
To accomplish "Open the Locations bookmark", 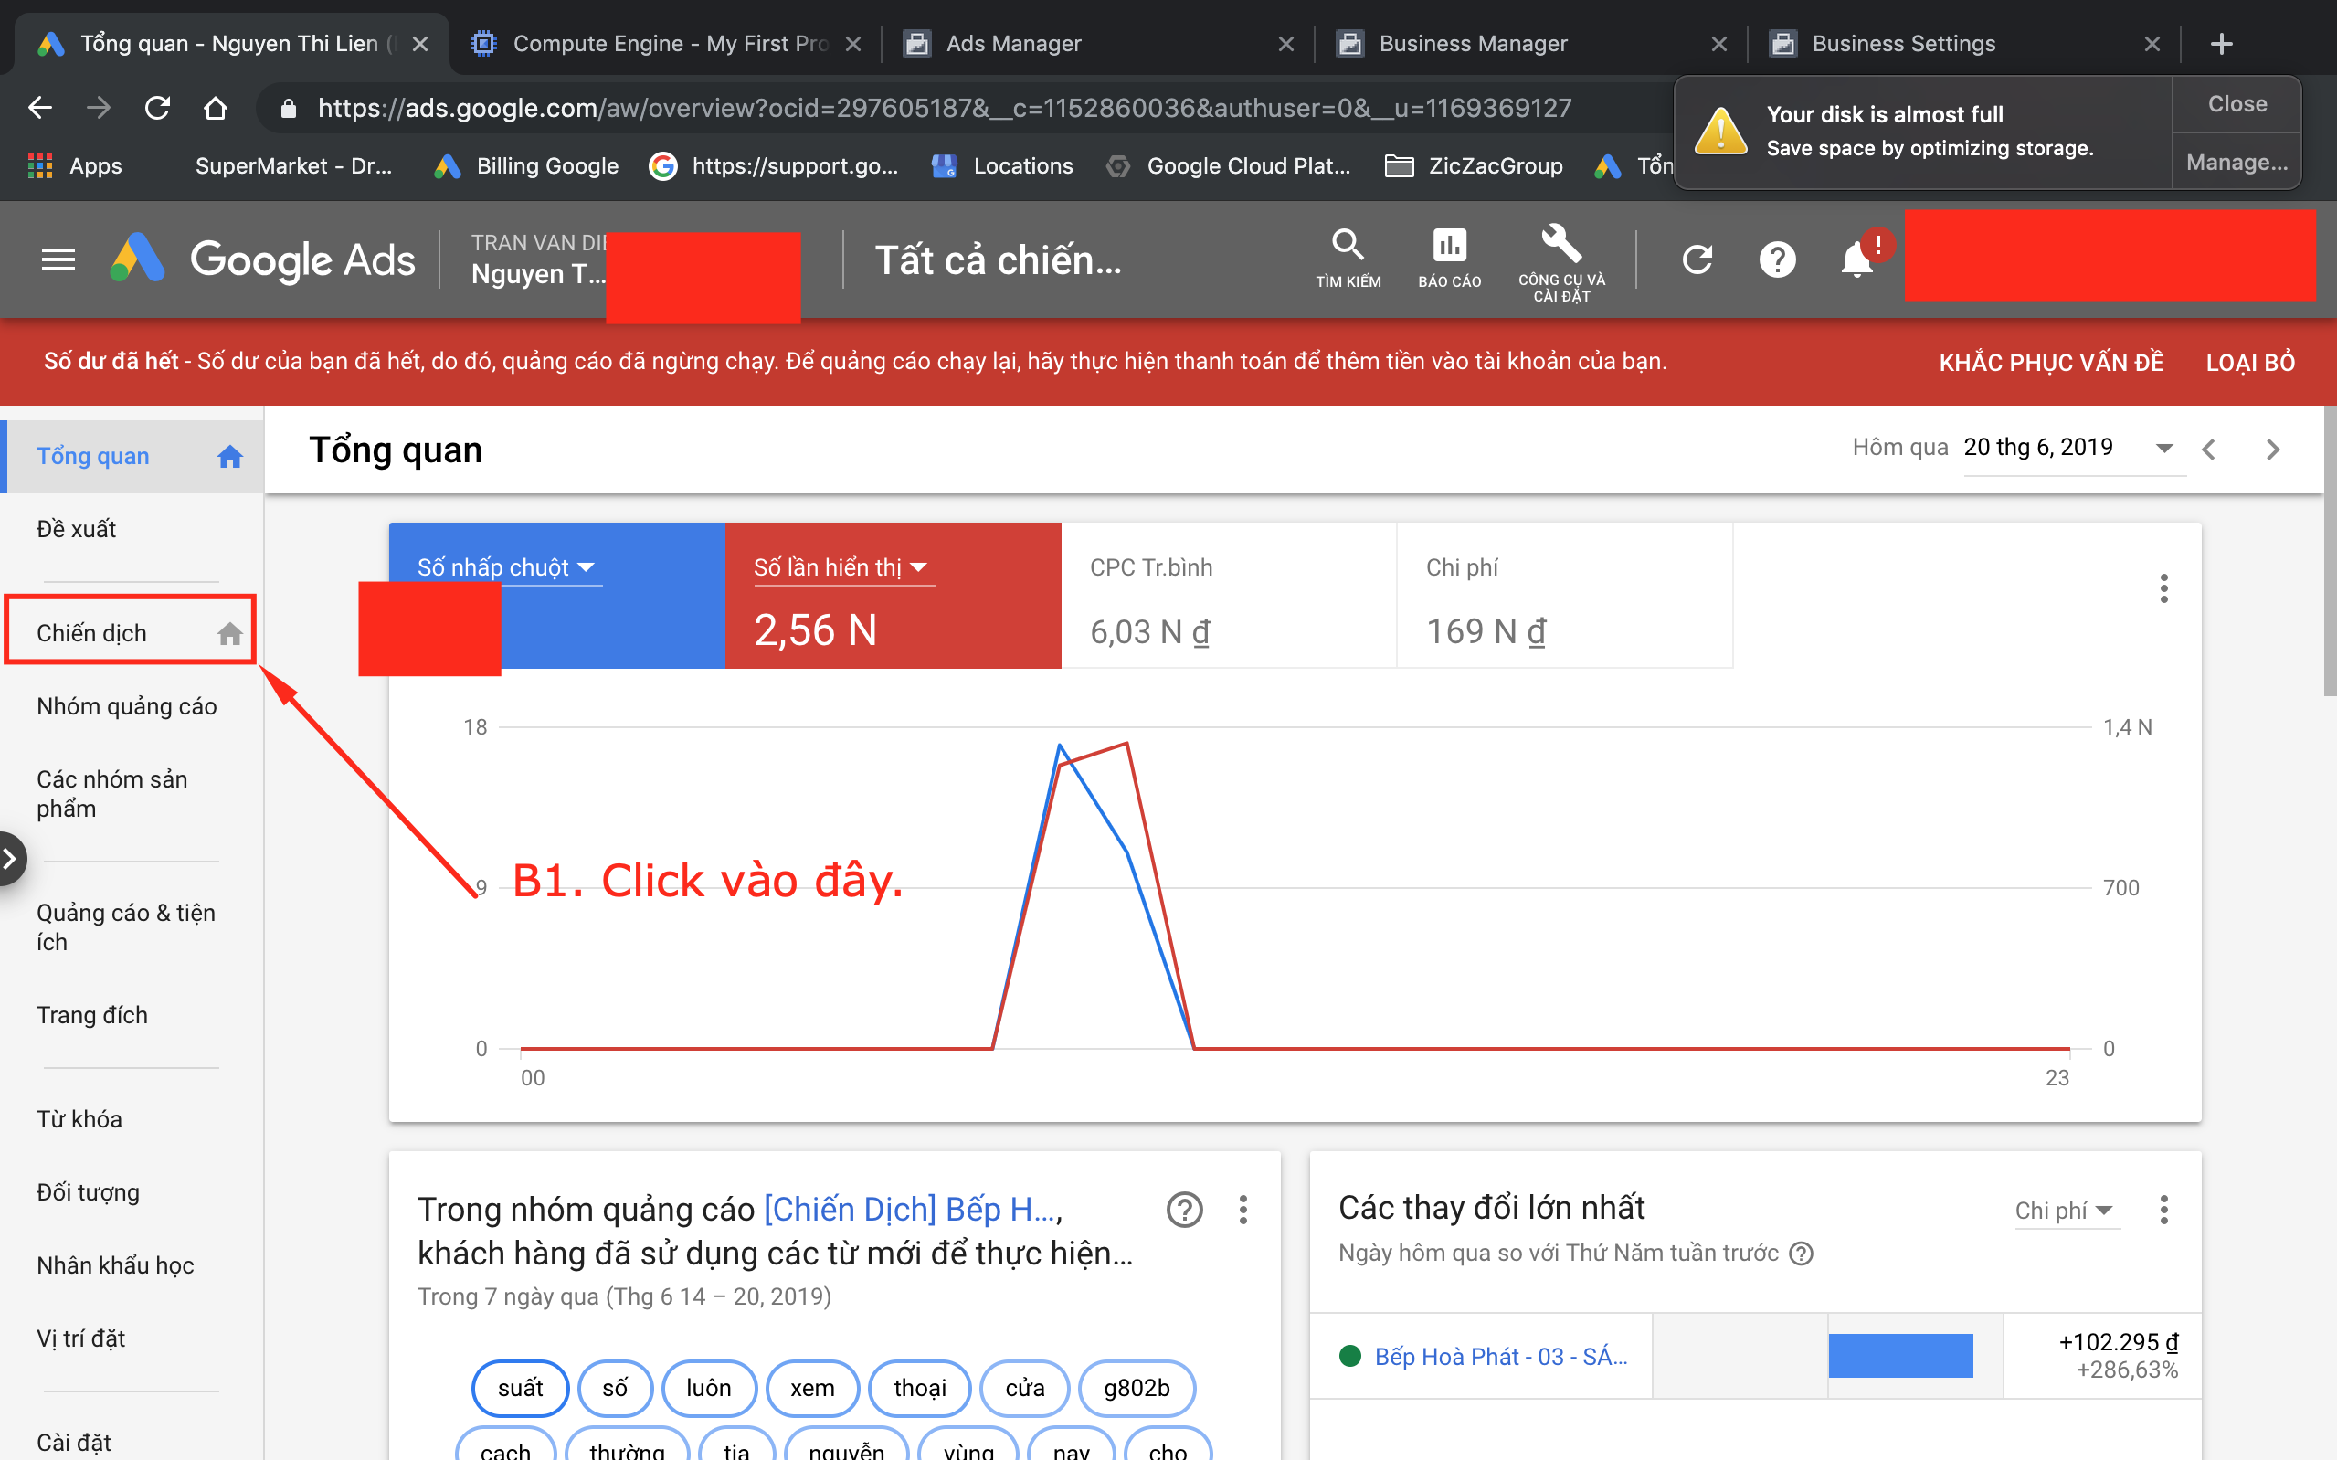I will (x=1003, y=166).
